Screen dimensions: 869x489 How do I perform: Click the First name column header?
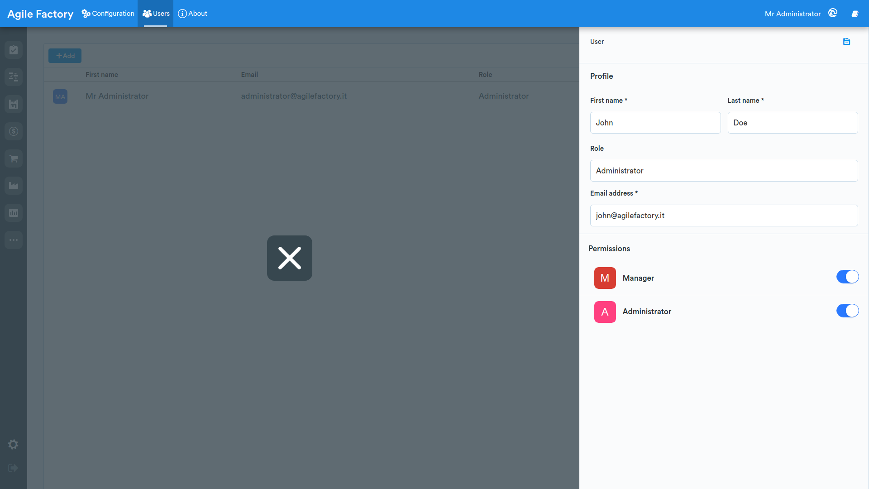(102, 75)
